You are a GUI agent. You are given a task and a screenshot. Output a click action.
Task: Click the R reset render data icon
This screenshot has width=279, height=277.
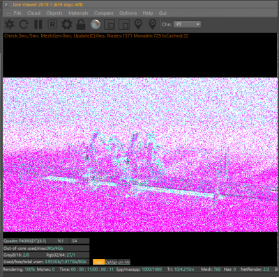pos(52,24)
